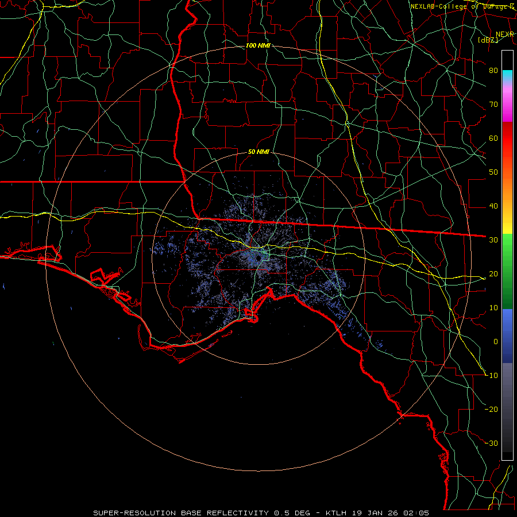The width and height of the screenshot is (517, 517).
Task: Click the 10 dBZ scale value
Action: [x=493, y=308]
